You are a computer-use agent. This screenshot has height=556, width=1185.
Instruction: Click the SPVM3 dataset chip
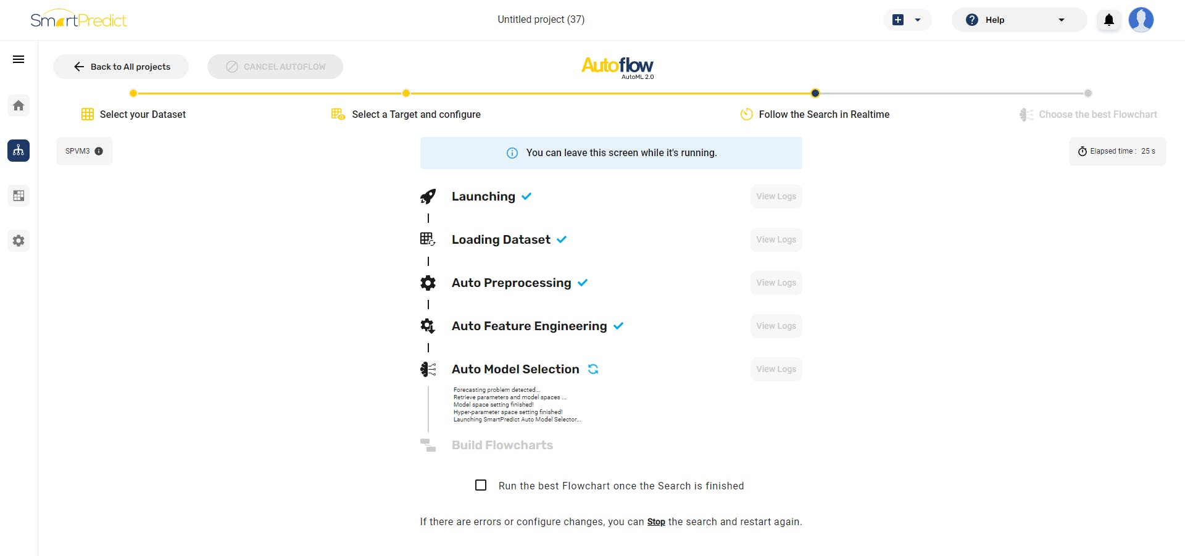(x=85, y=151)
